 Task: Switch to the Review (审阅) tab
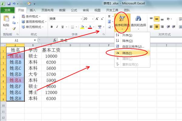click(x=86, y=10)
